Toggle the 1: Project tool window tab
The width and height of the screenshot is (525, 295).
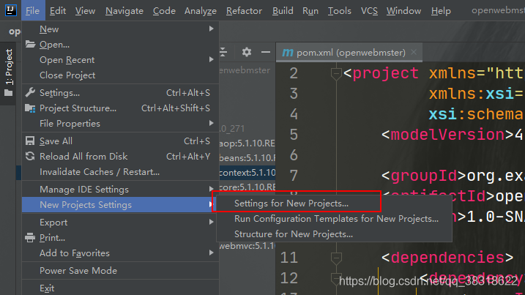(8, 73)
